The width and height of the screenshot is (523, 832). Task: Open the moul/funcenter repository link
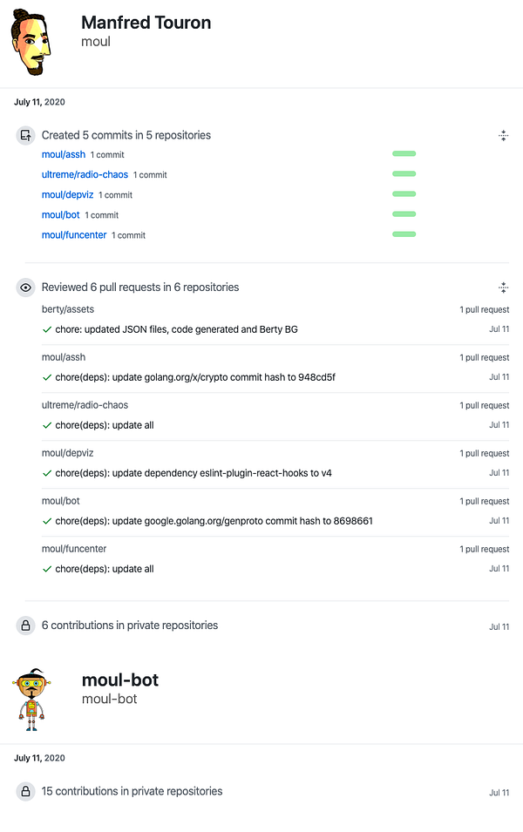pyautogui.click(x=74, y=234)
